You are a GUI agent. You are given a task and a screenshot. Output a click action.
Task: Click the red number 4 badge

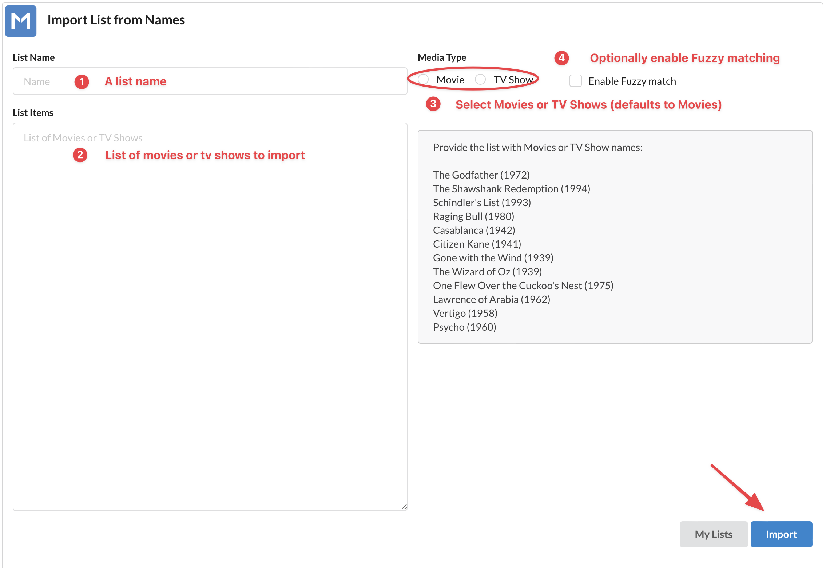(561, 58)
